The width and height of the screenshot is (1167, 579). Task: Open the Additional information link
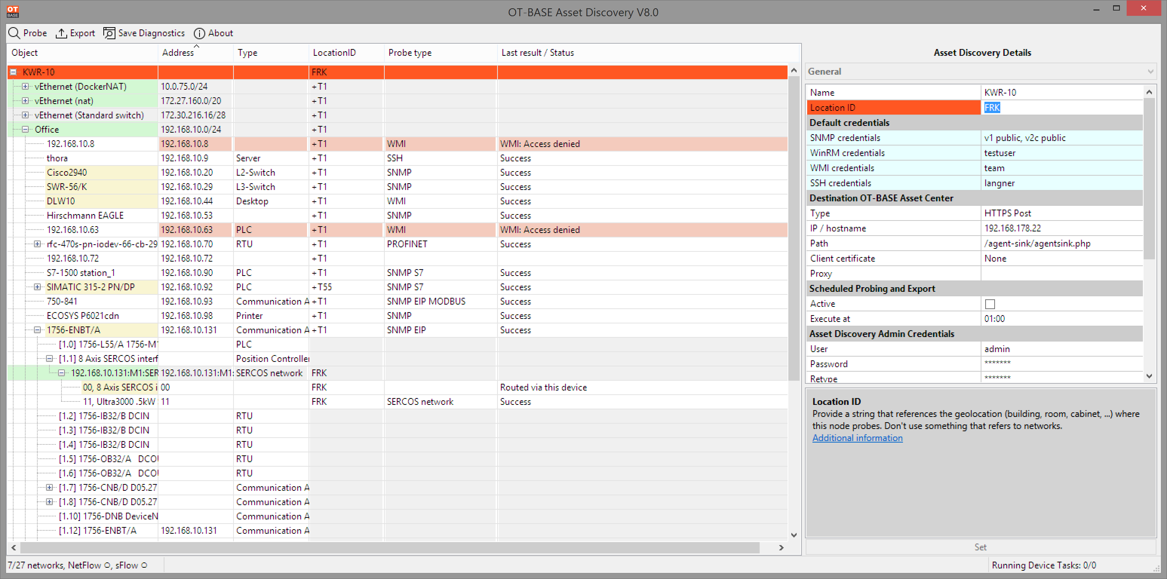coord(857,438)
